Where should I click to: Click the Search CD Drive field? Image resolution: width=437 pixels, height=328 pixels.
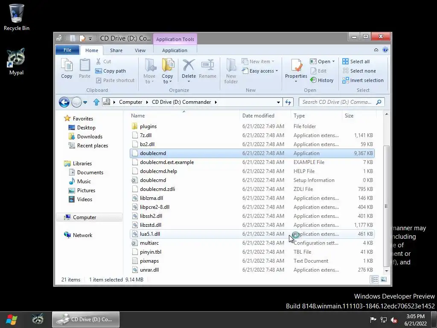[x=338, y=102]
